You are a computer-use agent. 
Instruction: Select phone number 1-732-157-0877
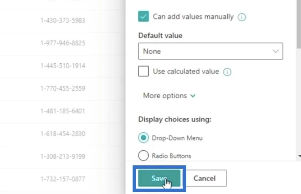(63, 179)
